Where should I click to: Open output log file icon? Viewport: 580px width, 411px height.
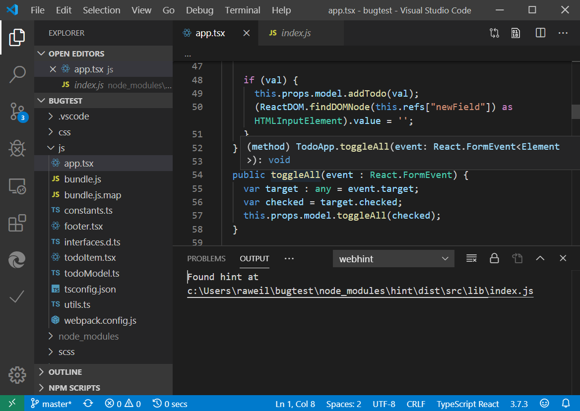point(517,258)
